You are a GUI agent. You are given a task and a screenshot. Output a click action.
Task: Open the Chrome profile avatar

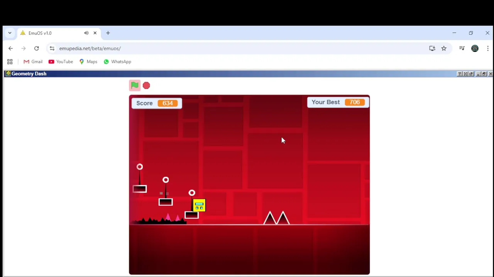[475, 48]
